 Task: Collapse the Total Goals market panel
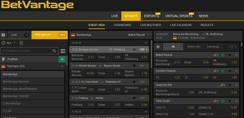pos(236,101)
